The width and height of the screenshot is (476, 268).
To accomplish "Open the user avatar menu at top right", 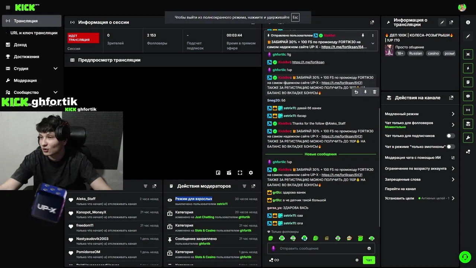I will coord(462,7).
